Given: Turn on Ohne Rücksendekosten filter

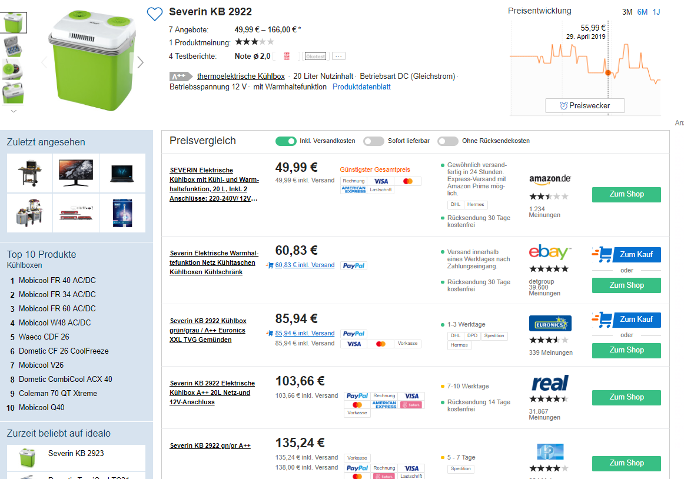Looking at the screenshot, I should (447, 141).
